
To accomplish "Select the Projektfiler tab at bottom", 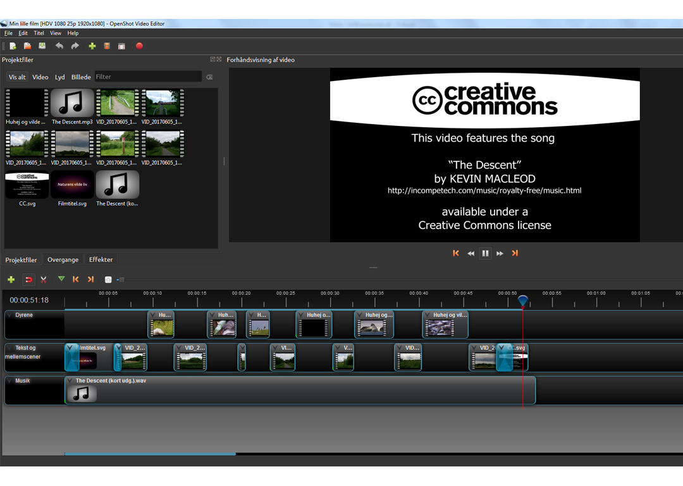I will point(21,260).
